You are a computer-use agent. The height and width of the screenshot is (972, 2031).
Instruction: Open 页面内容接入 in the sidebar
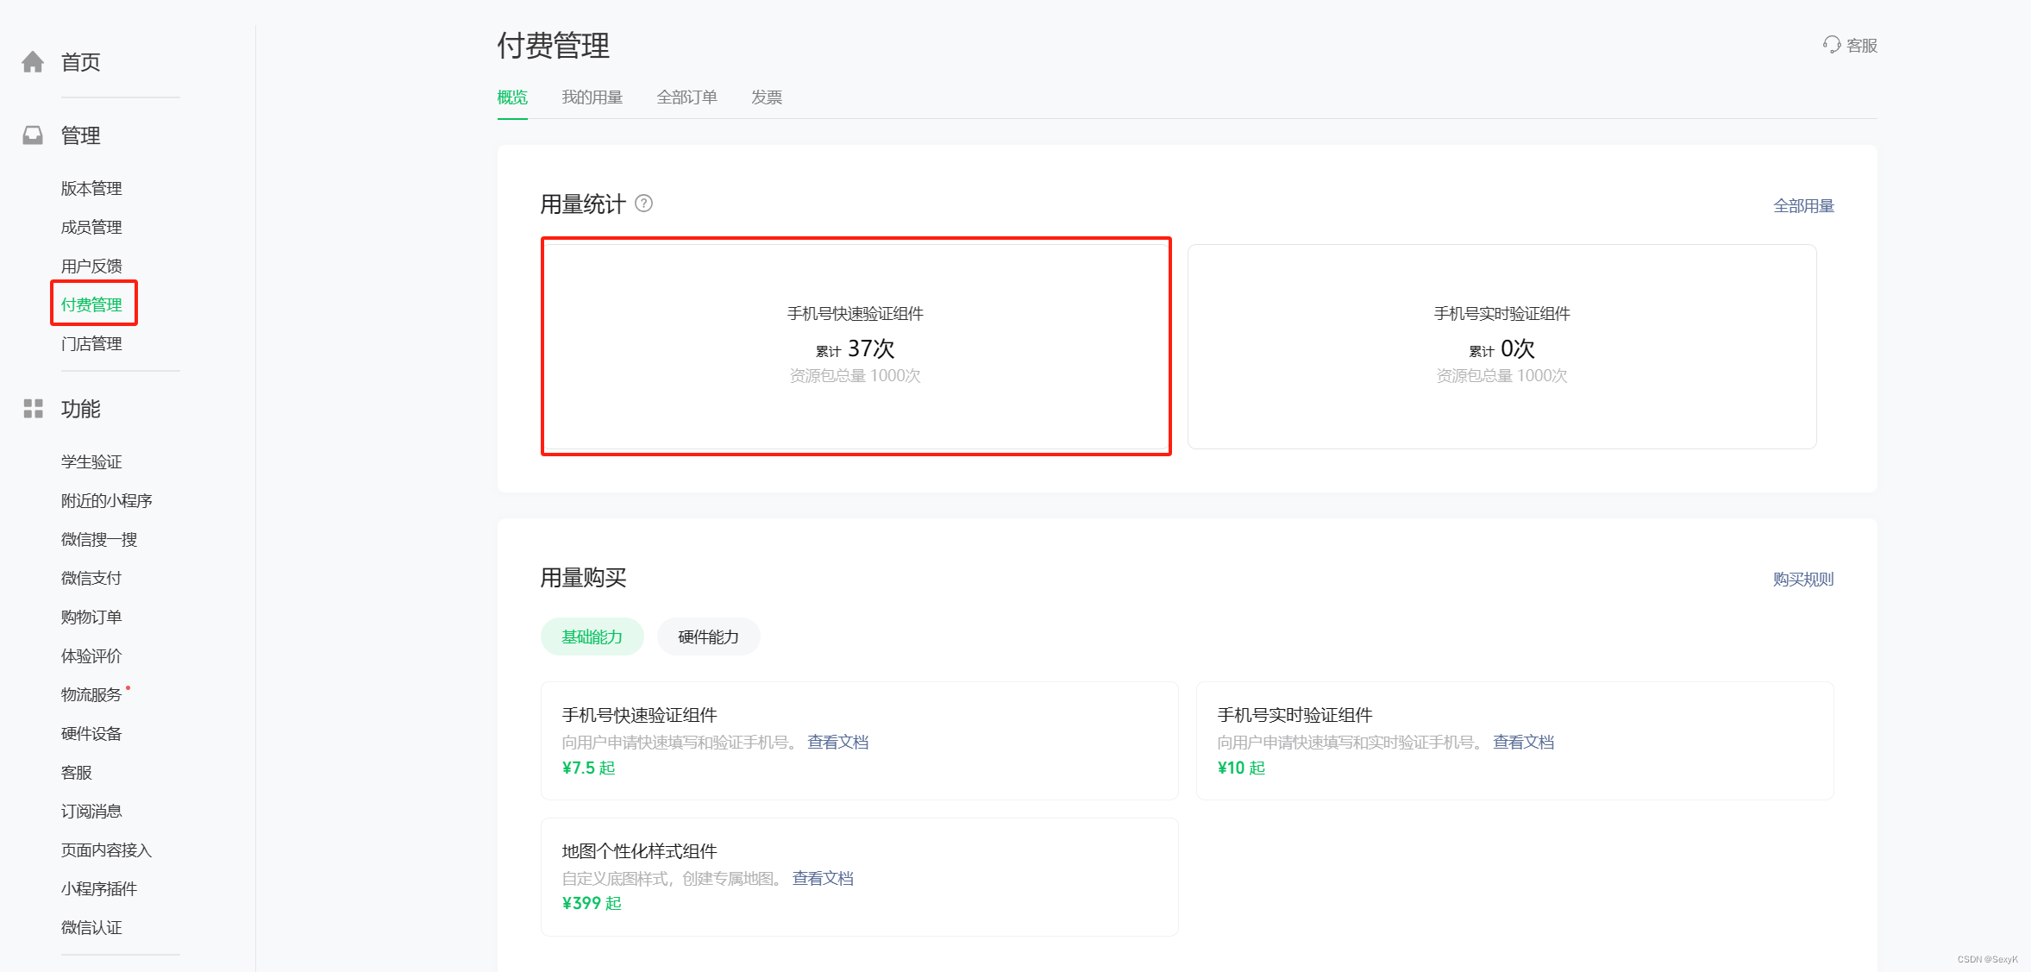[107, 850]
